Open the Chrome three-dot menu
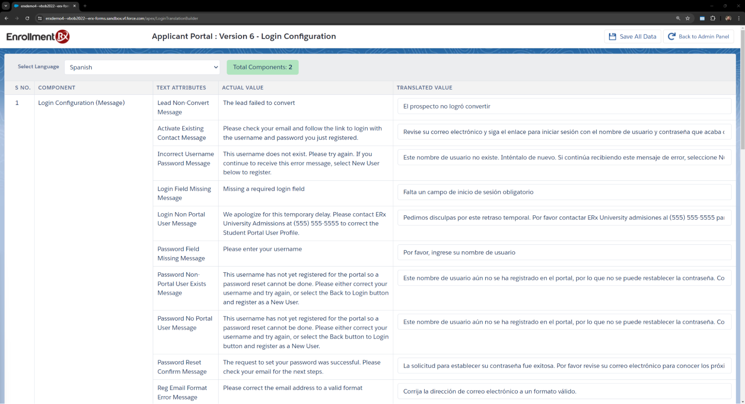The height and width of the screenshot is (404, 745). (739, 18)
